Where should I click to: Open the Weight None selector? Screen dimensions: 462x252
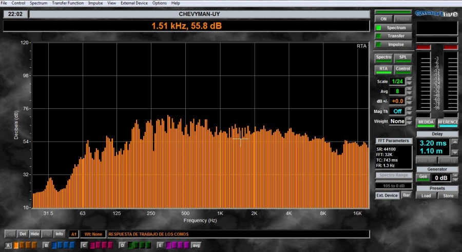tap(397, 121)
